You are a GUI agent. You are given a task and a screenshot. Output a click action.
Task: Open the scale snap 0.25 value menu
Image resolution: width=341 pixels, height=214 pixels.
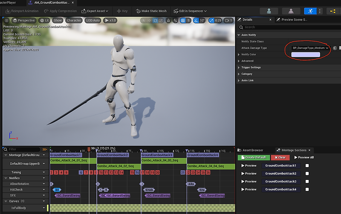[x=218, y=20]
